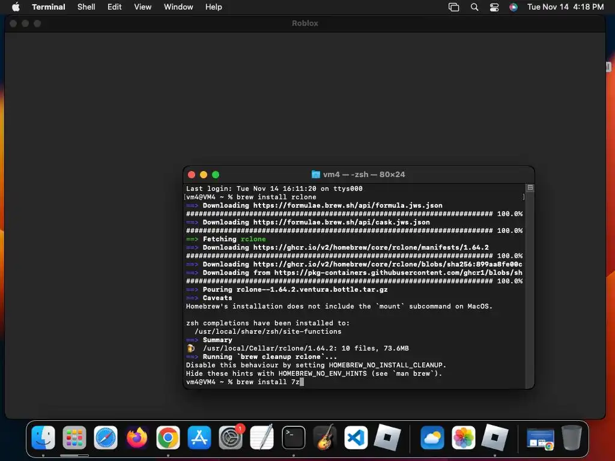The width and height of the screenshot is (615, 461).
Task: Click the 'Last login' line in Terminal
Action: point(274,188)
